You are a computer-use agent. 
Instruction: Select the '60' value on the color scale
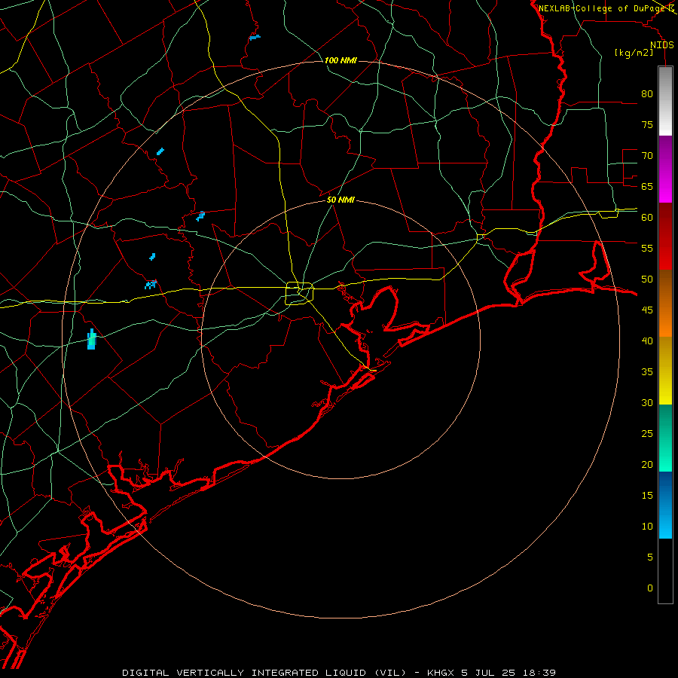coord(647,218)
